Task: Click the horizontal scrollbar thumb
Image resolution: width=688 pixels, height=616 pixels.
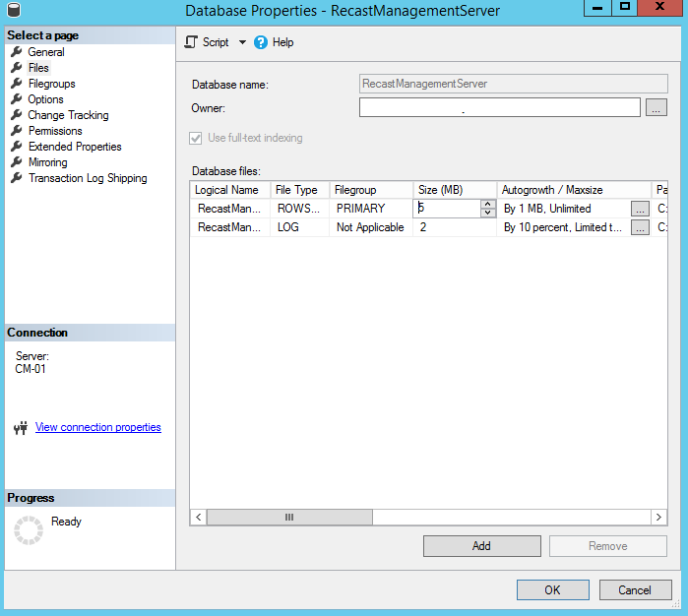Action: coord(289,517)
